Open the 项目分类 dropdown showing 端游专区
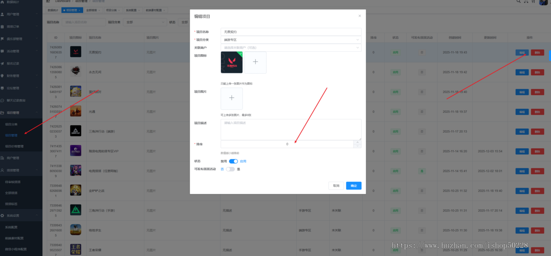551x256 pixels. click(x=291, y=40)
